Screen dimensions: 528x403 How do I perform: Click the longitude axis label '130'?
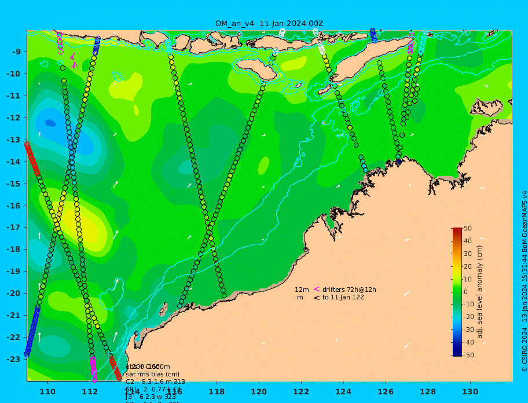point(470,391)
